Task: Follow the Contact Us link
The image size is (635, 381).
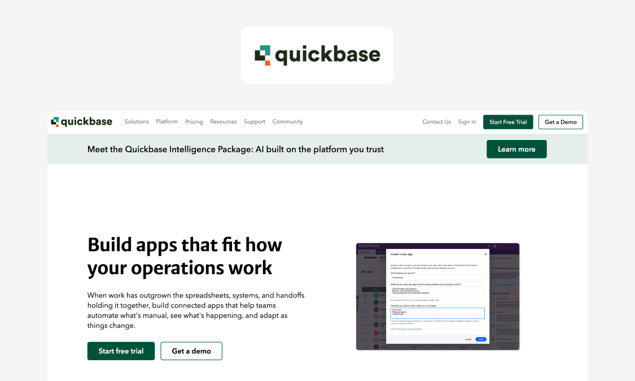Action: point(436,122)
